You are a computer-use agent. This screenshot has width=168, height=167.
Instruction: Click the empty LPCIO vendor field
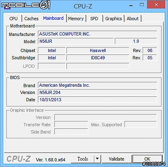pos(52,66)
